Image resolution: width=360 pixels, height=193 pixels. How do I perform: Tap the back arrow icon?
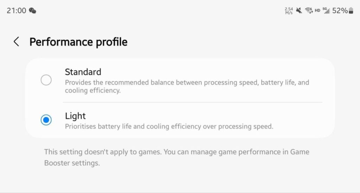[16, 42]
